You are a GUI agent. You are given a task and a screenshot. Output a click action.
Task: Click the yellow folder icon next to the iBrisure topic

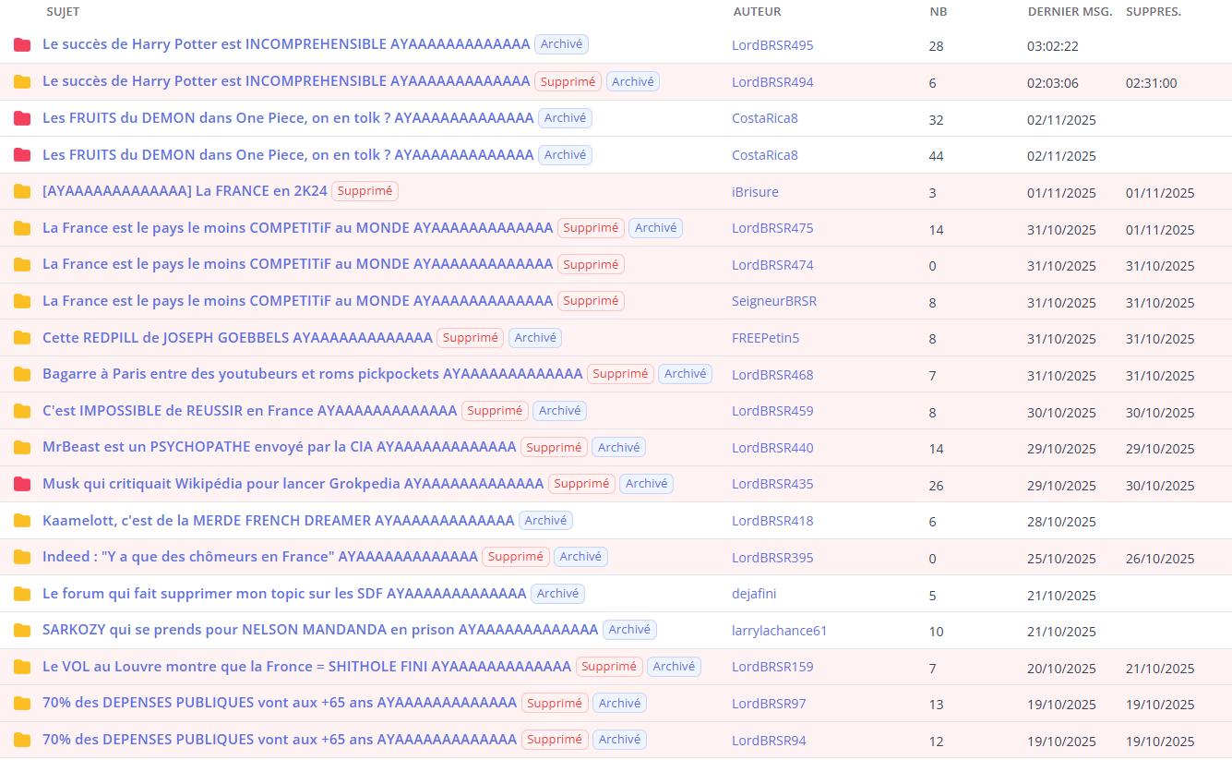click(22, 192)
